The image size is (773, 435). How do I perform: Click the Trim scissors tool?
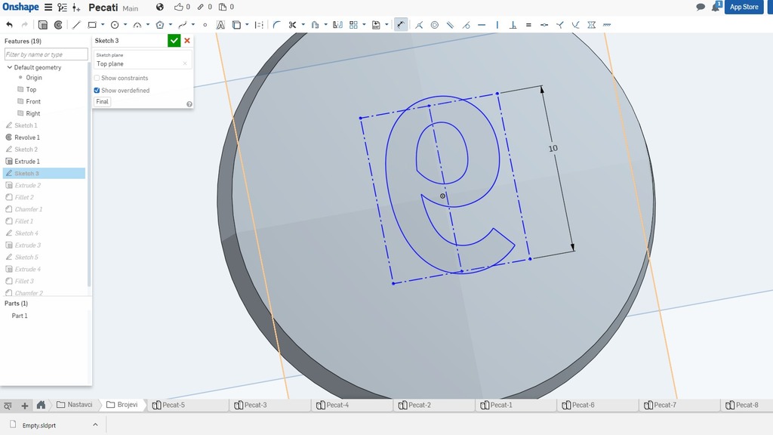point(292,25)
